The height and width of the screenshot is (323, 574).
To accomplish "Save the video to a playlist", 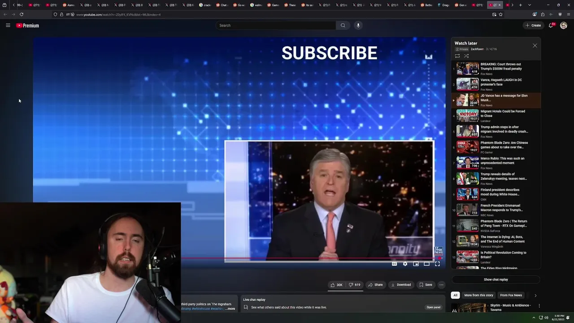I will tap(426, 285).
